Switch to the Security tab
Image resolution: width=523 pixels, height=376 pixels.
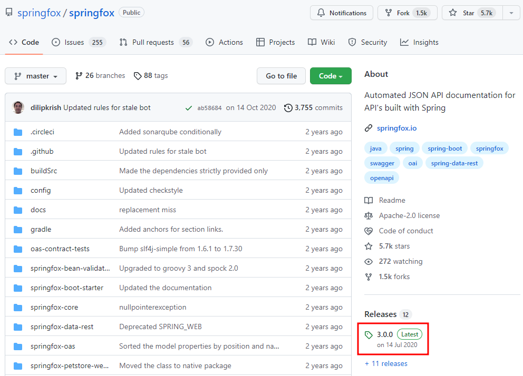pos(367,42)
